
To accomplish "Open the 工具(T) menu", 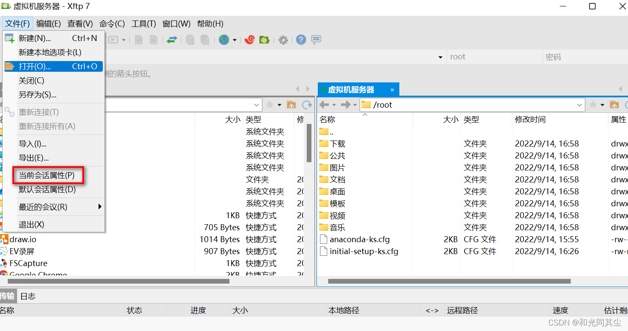I will point(144,23).
